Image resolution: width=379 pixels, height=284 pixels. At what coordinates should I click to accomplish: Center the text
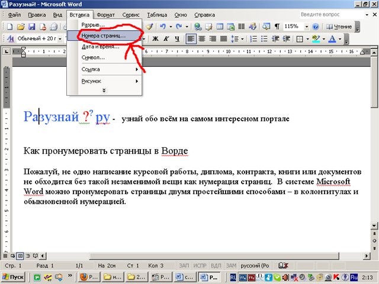point(202,38)
